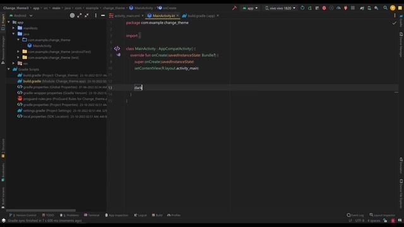Open the Terminal tool window
Screen dimensions: 404x227
point(92,215)
